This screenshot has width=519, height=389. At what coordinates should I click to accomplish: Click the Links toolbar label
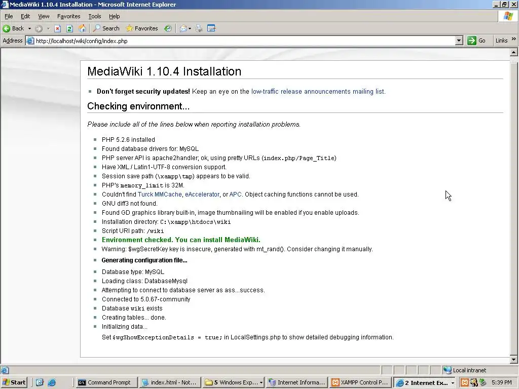(x=501, y=41)
